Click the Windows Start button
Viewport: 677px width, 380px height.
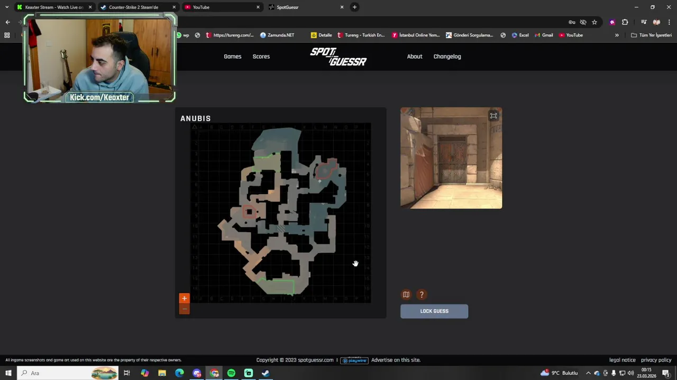click(x=8, y=373)
